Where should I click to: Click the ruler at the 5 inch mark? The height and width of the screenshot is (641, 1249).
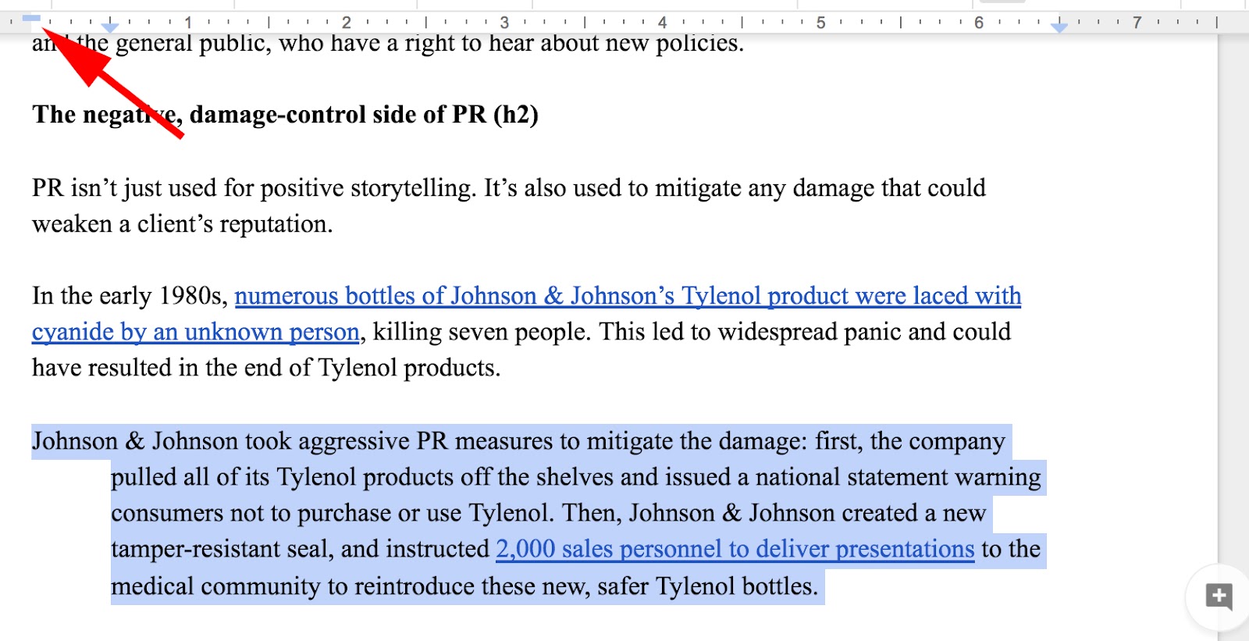point(820,23)
